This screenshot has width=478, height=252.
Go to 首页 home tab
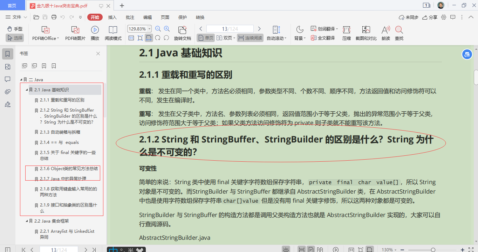click(12, 6)
